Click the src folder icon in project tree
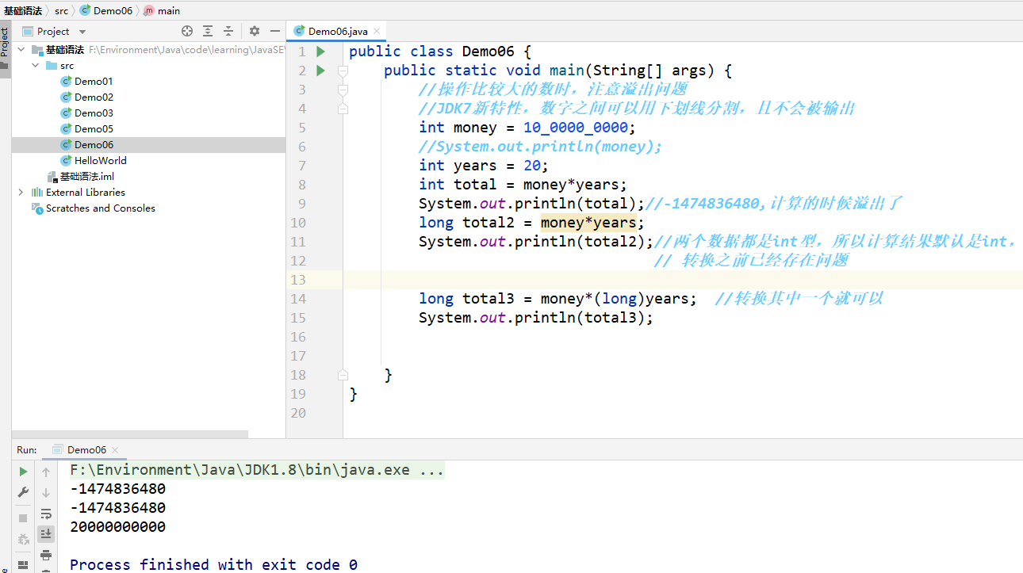 (x=52, y=66)
